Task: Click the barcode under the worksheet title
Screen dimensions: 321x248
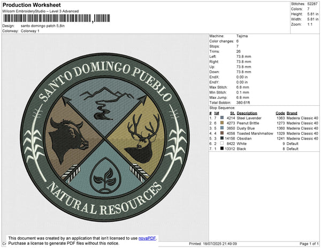Action: click(57, 18)
